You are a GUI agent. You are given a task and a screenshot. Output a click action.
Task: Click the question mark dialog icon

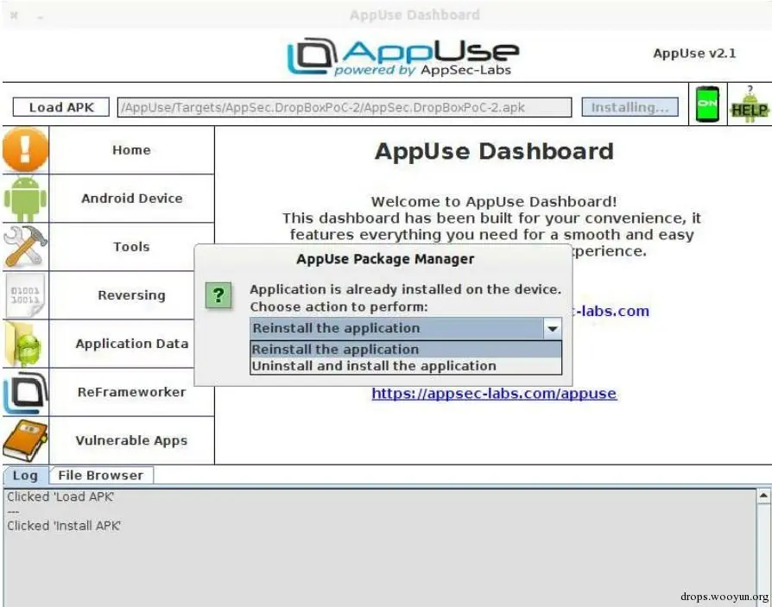218,295
